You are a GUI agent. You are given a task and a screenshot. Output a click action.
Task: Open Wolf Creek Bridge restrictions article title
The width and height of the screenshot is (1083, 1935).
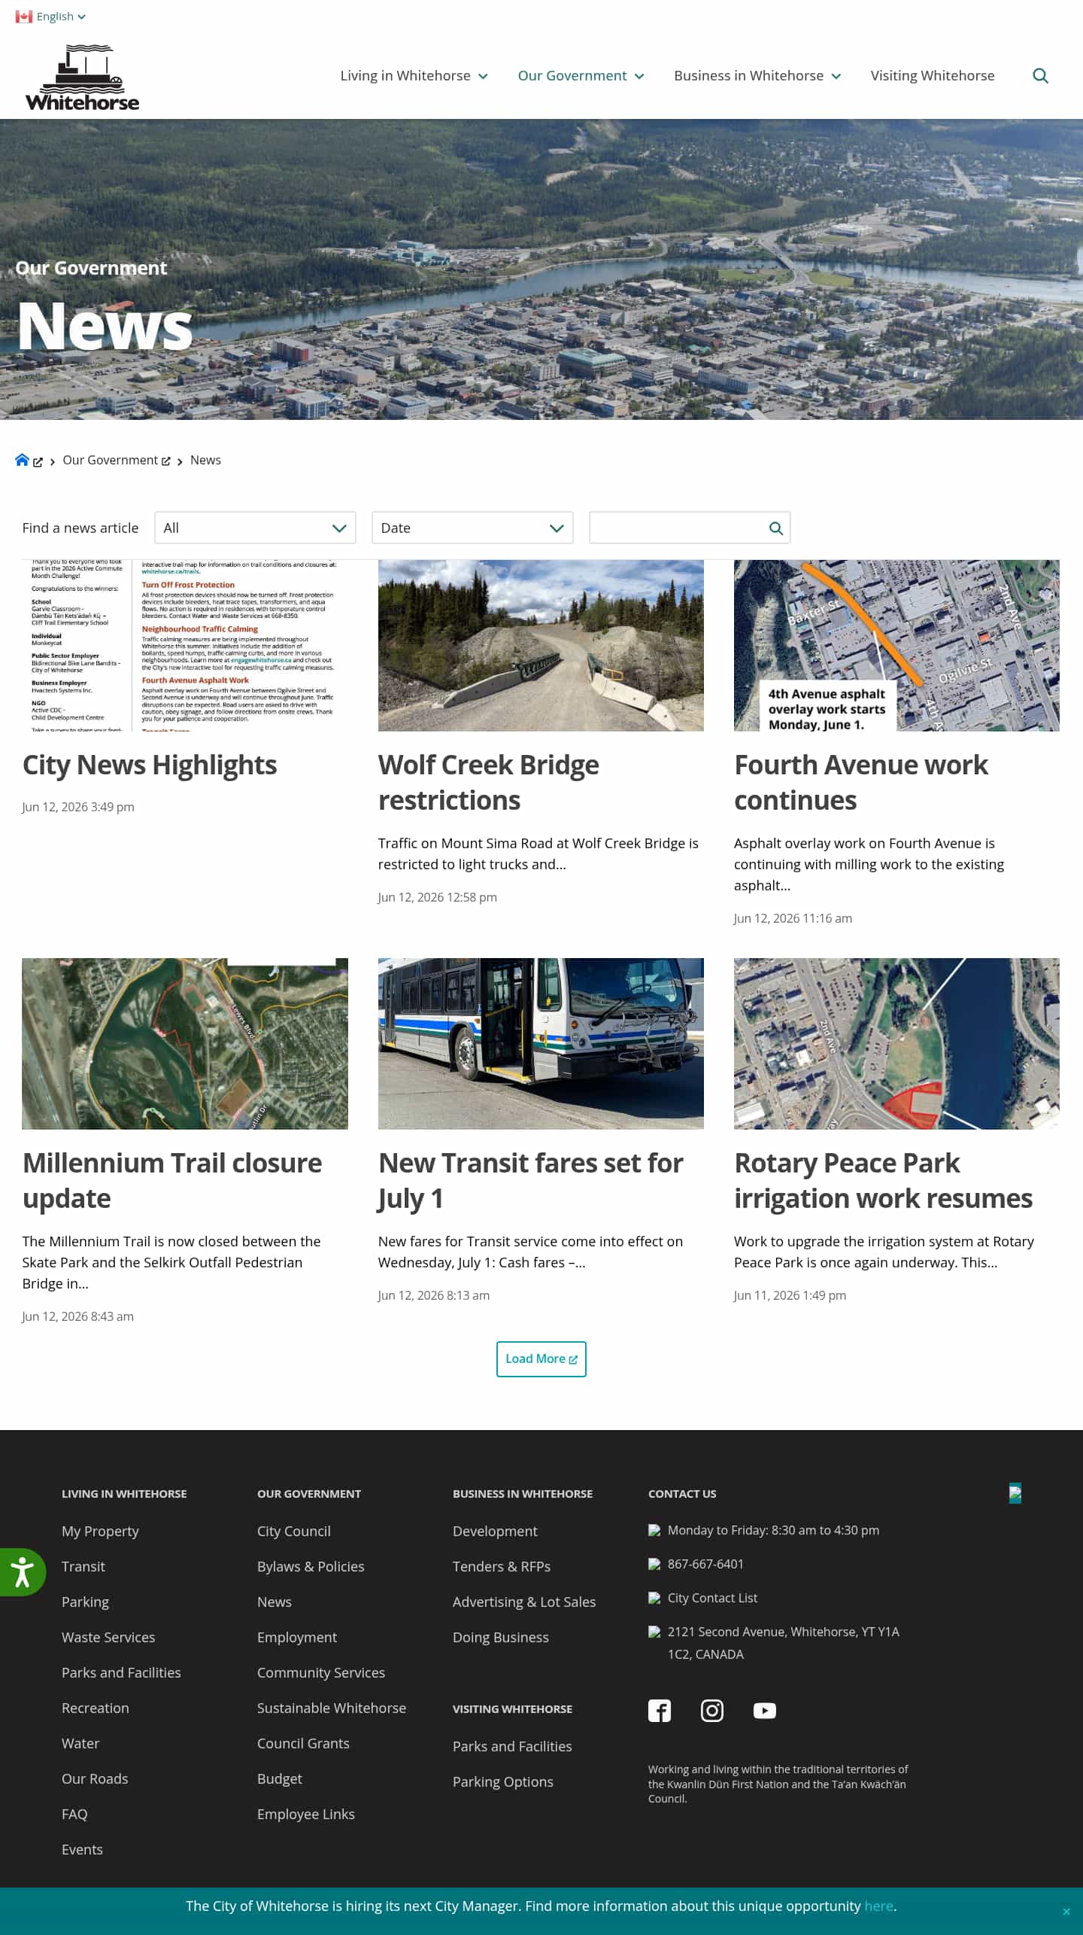(489, 783)
